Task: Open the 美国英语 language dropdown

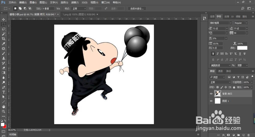Action: click(x=220, y=65)
